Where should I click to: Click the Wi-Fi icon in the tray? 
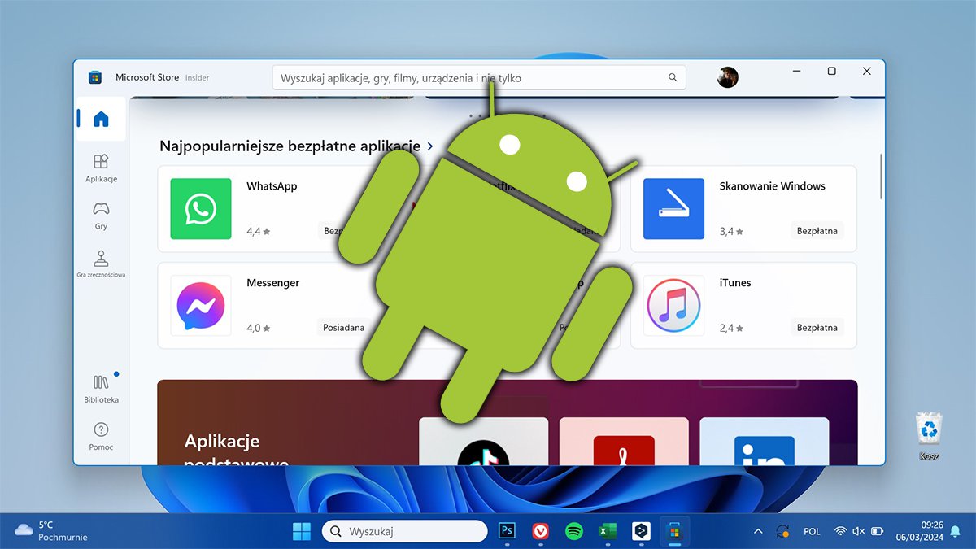pos(840,531)
